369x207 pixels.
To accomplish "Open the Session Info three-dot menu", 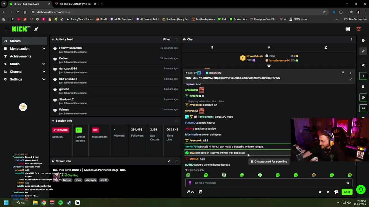I will point(176,121).
